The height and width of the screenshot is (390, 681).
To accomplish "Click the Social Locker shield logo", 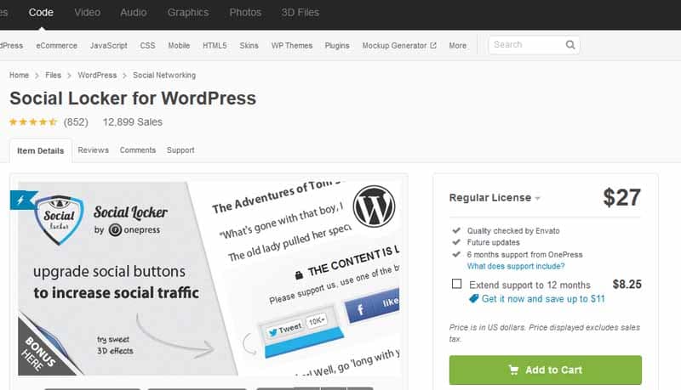I will [x=59, y=219].
